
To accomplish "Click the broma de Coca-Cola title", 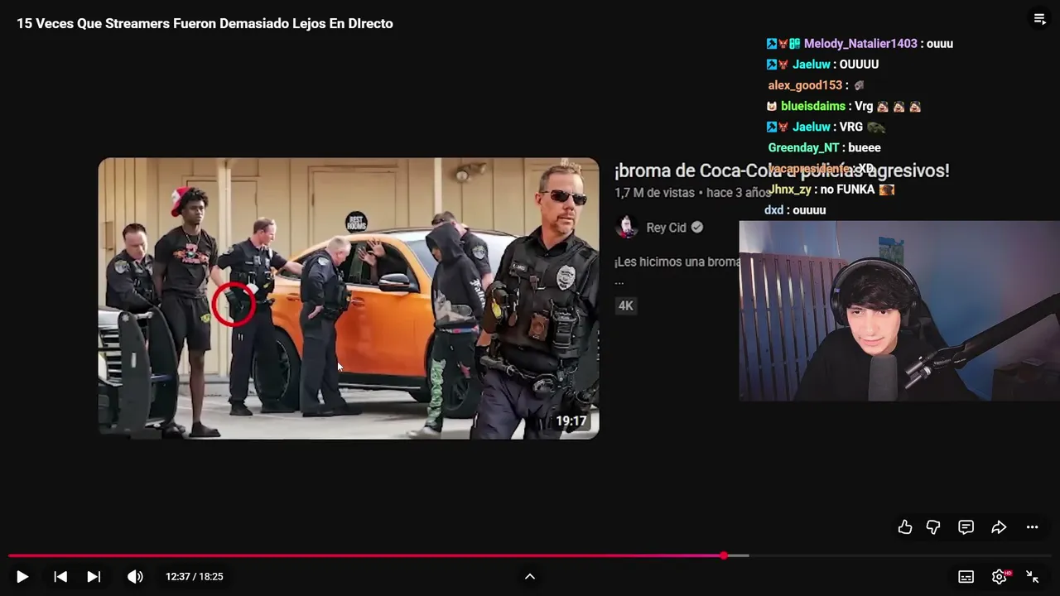I will (x=781, y=171).
